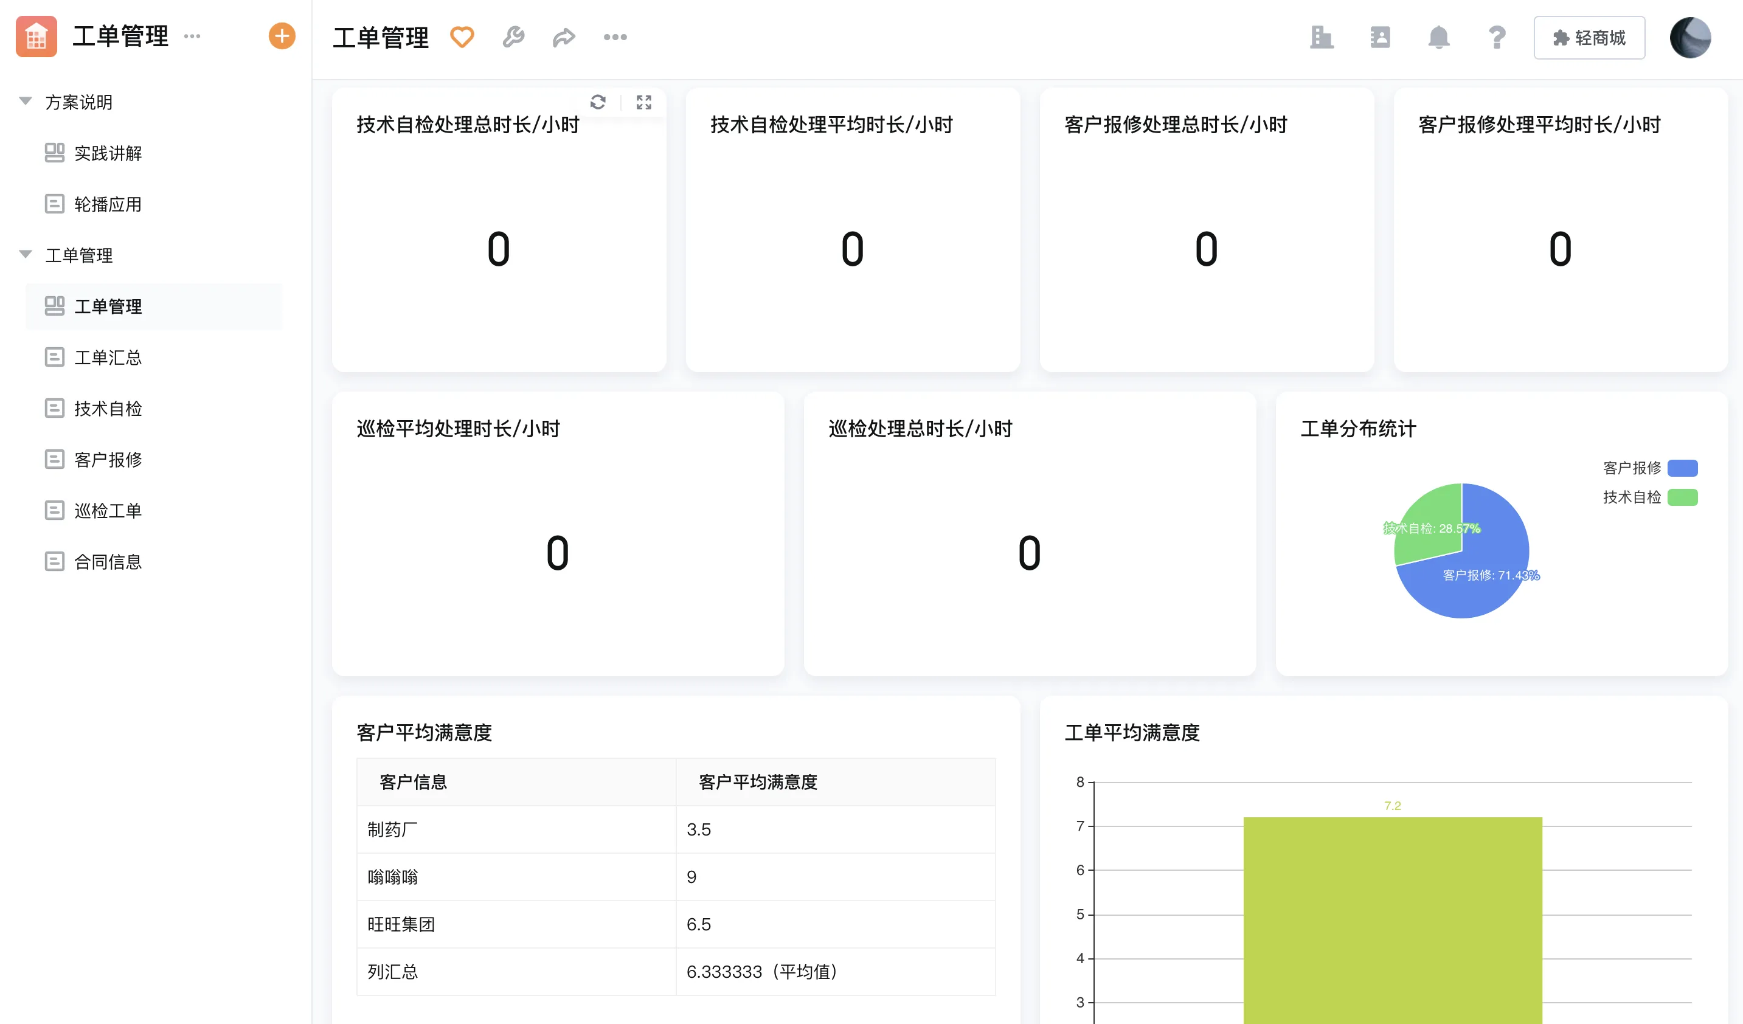Screen dimensions: 1743x1024
Task: Open the help question mark icon
Action: click(1496, 36)
